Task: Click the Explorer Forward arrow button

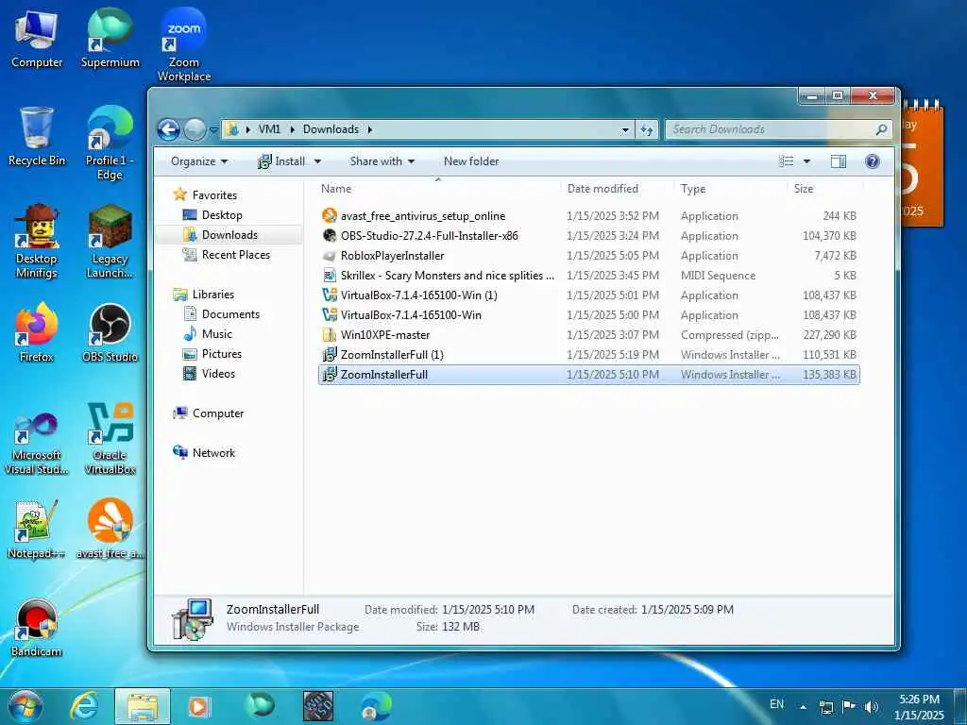Action: (x=195, y=129)
